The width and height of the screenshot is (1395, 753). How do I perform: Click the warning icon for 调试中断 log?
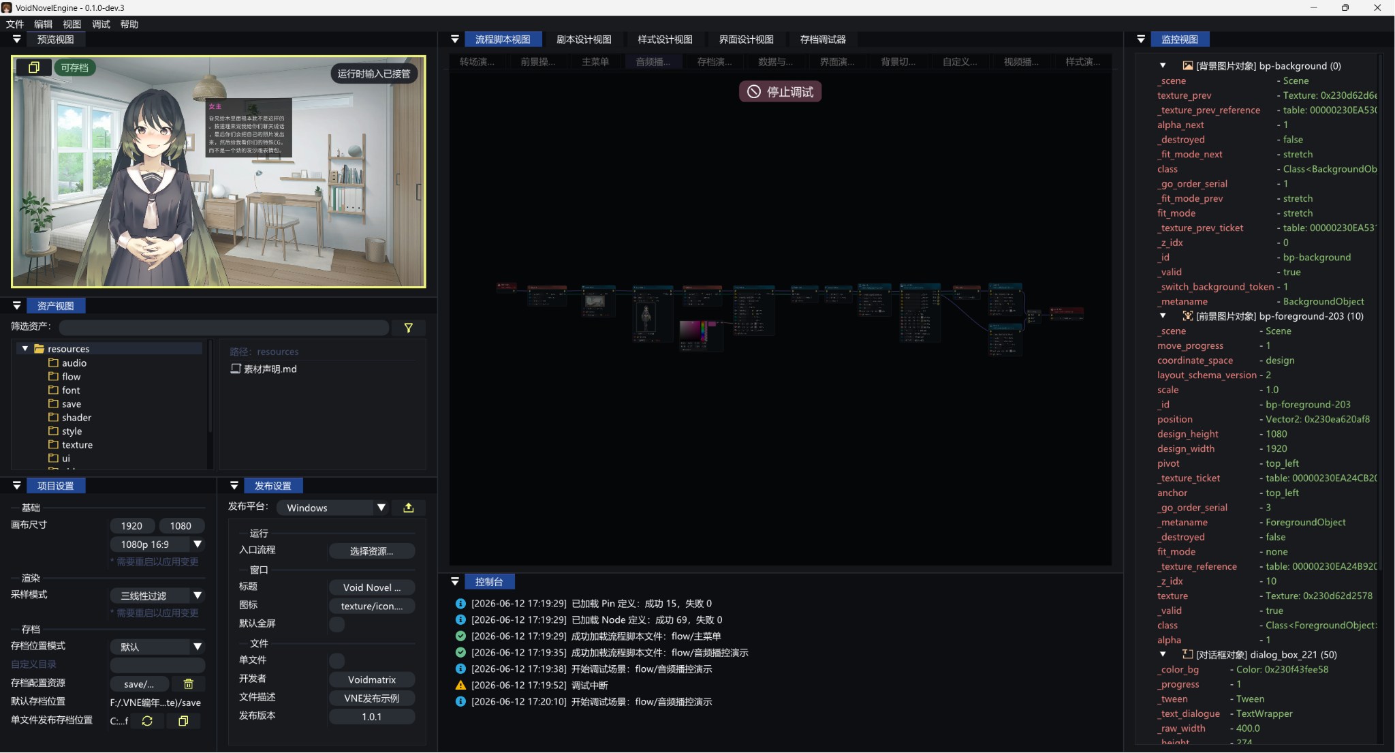pyautogui.click(x=460, y=686)
